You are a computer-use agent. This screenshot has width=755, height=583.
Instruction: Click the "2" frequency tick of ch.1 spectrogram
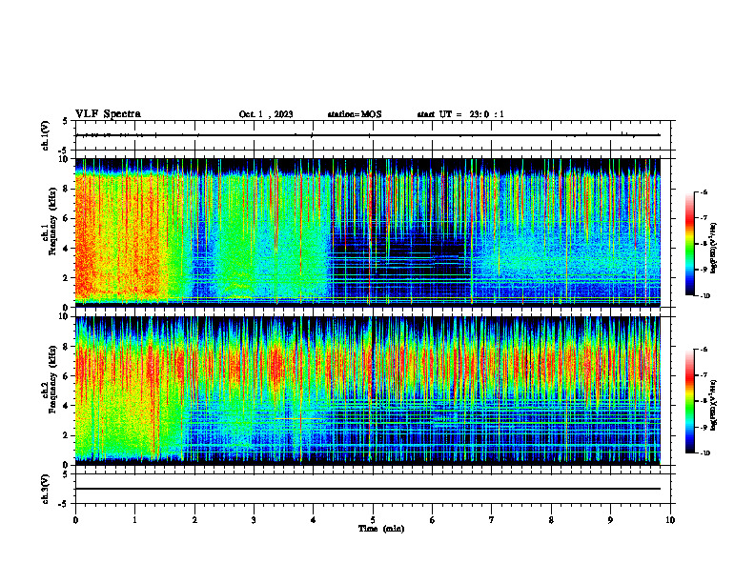66,278
